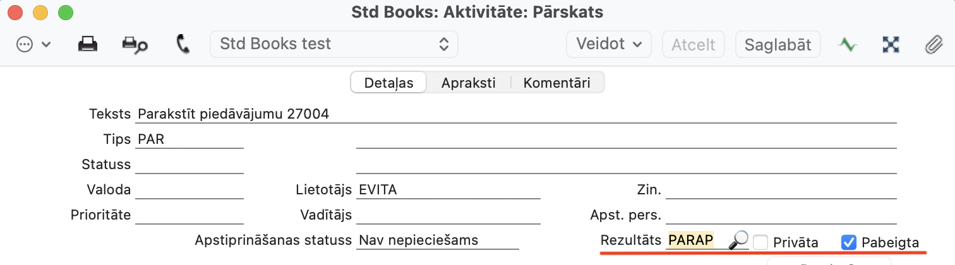Click the paperclip attachments icon

[x=933, y=44]
